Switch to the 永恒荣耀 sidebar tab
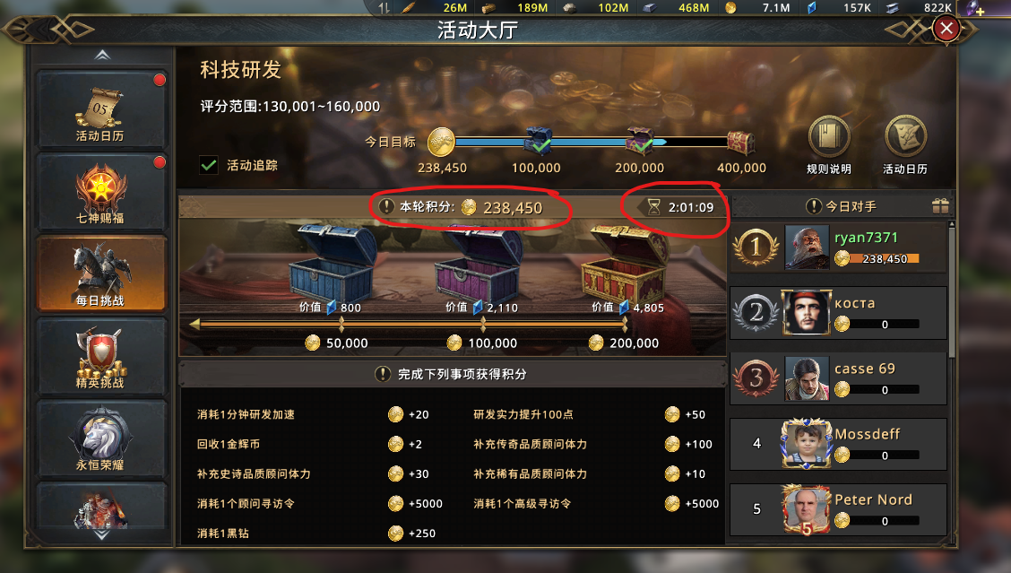1011x573 pixels. [x=101, y=439]
